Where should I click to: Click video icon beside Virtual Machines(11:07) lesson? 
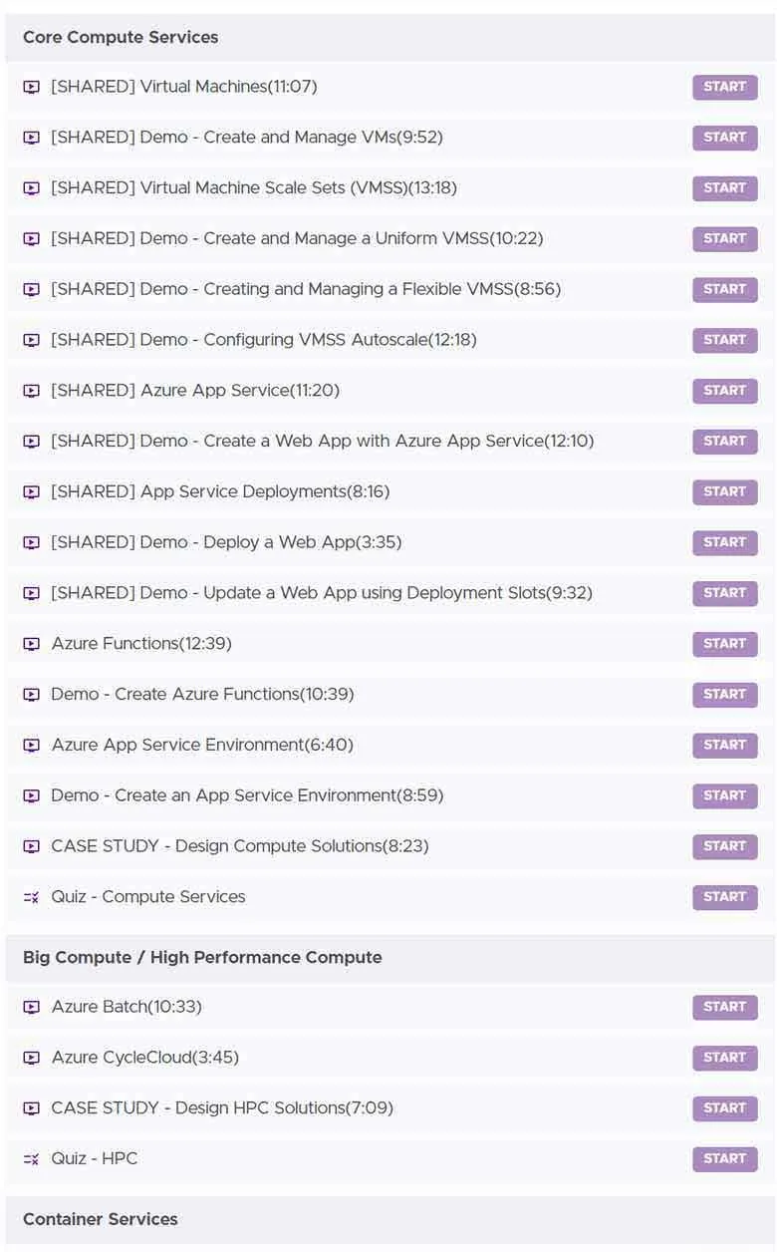[x=31, y=87]
